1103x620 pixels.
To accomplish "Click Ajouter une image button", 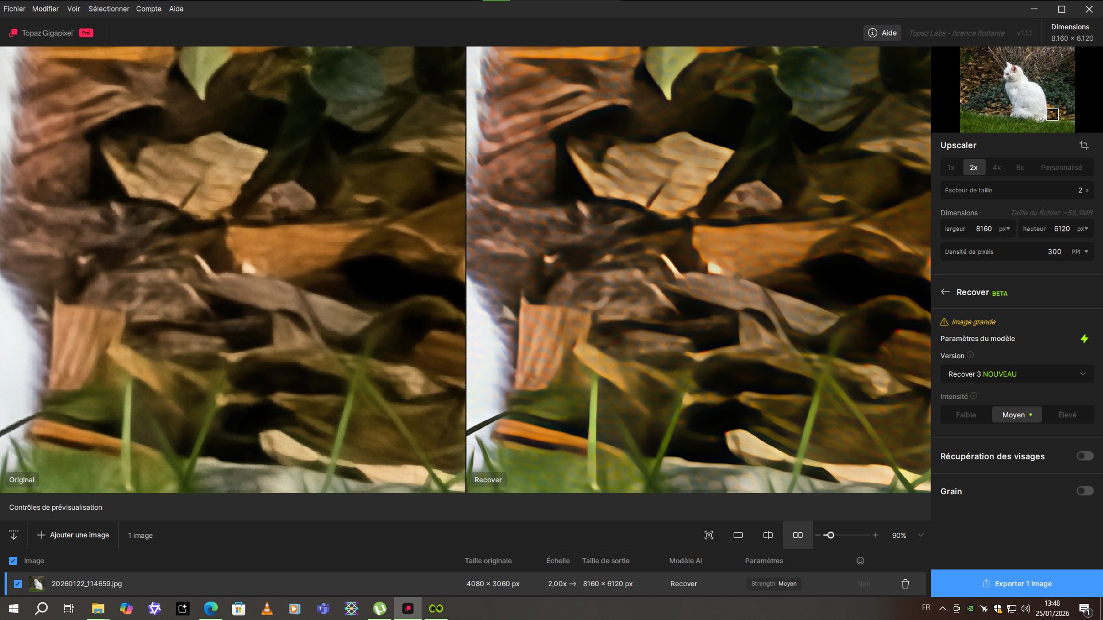I will pyautogui.click(x=73, y=535).
